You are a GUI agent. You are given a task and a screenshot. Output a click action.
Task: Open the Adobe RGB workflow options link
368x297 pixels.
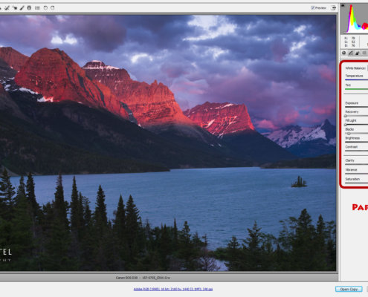tap(173, 289)
